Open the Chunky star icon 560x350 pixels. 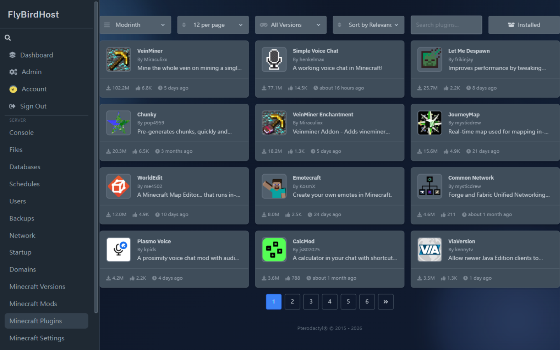tap(119, 123)
